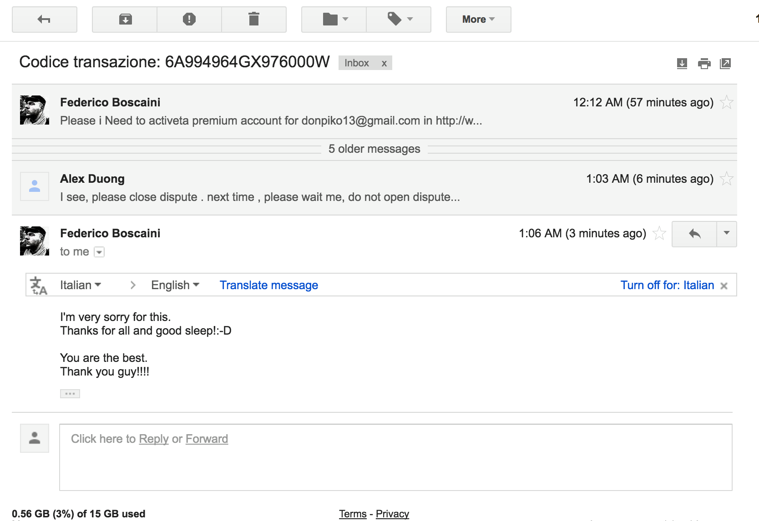
Task: Report conversation as spam
Action: 189,20
